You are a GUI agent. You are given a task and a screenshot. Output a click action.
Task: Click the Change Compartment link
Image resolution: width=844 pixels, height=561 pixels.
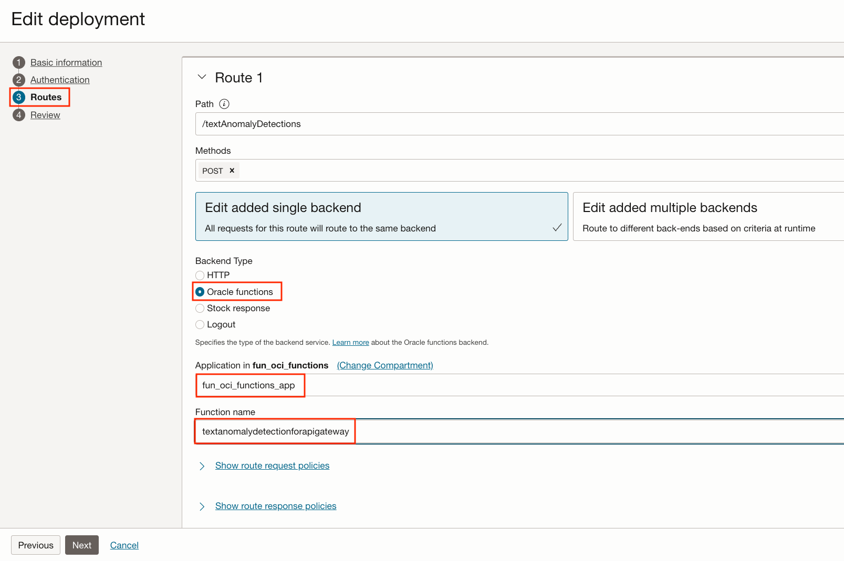(384, 365)
